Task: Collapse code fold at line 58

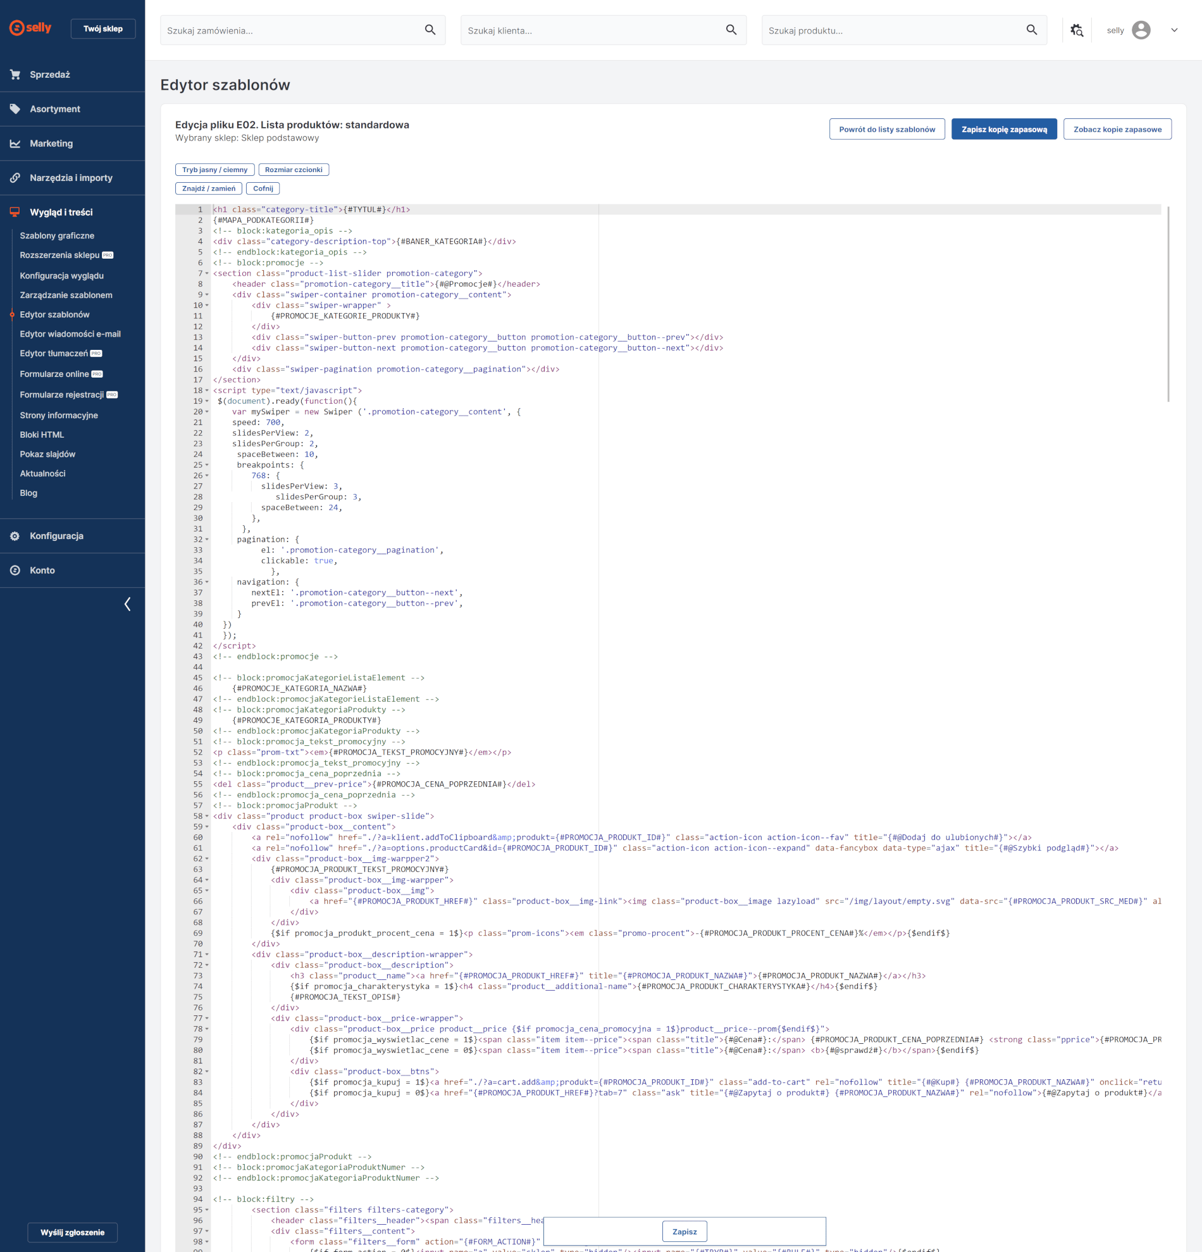Action: [x=207, y=816]
